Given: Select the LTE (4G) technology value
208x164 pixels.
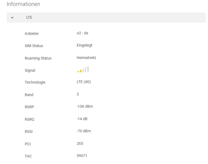Looking at the screenshot, I should tap(84, 82).
